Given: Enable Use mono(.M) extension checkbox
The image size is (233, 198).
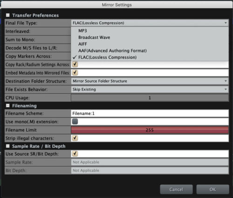Looking at the screenshot, I should tap(75, 121).
